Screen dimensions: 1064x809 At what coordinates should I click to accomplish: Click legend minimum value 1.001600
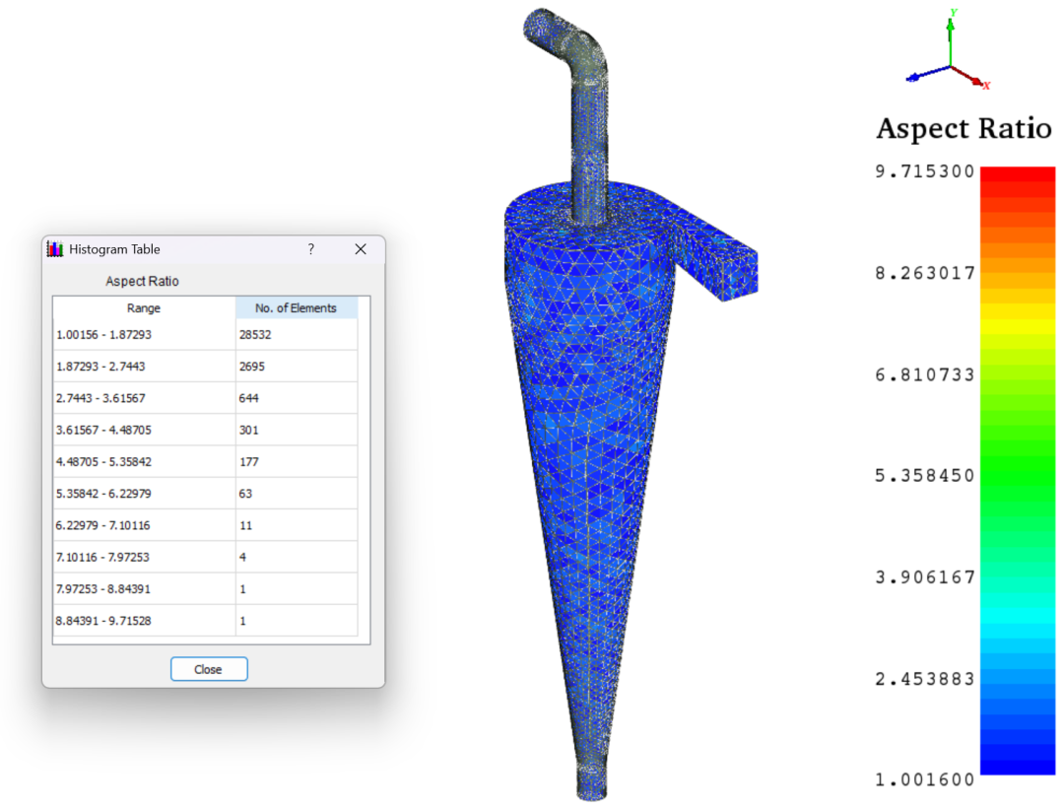pyautogui.click(x=925, y=780)
